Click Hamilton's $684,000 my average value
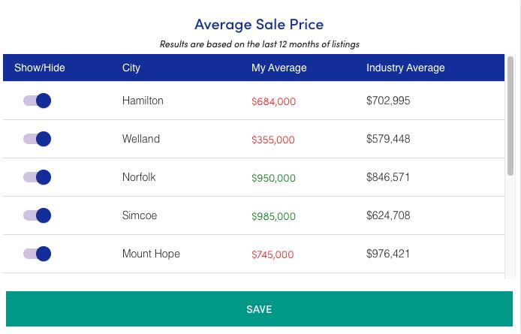 [273, 101]
